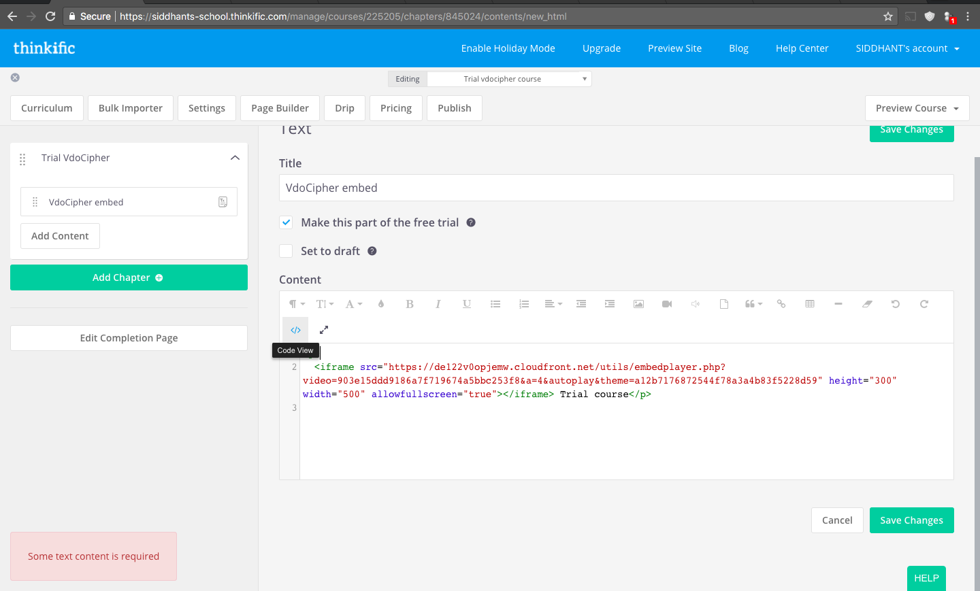Click the browser back arrow

tap(12, 16)
